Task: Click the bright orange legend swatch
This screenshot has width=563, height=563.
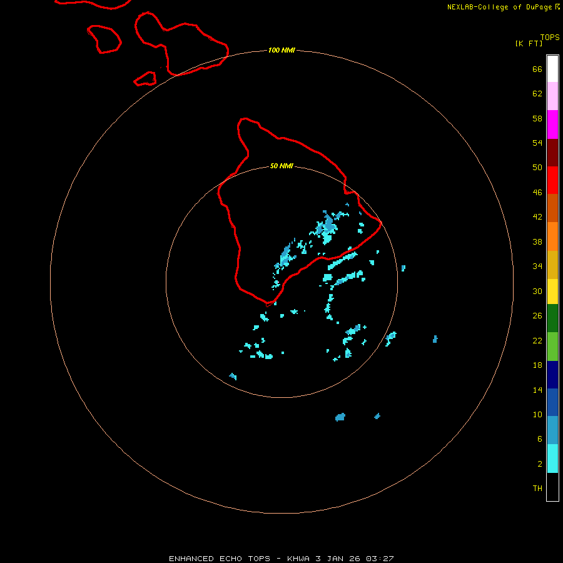Action: 552,236
